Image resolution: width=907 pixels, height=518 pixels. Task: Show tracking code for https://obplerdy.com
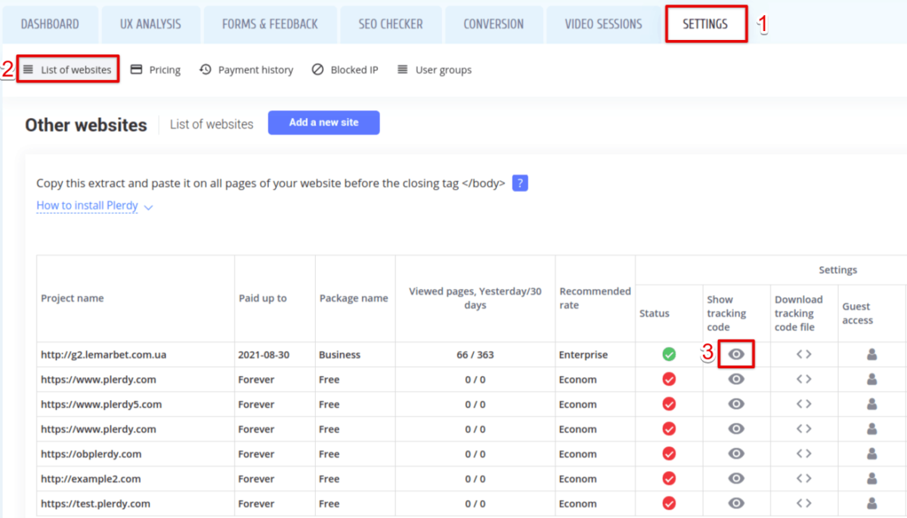(x=735, y=453)
